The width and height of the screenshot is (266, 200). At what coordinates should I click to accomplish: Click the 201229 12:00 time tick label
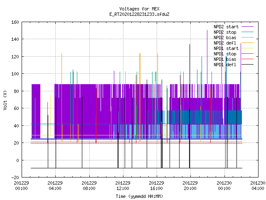coord(123,186)
